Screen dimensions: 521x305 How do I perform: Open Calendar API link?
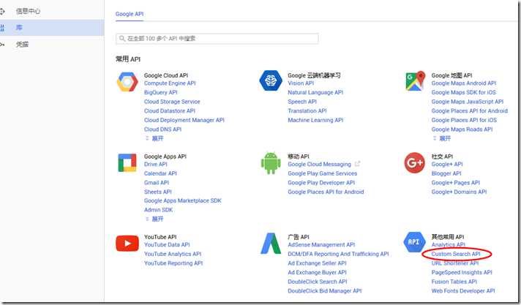point(160,173)
